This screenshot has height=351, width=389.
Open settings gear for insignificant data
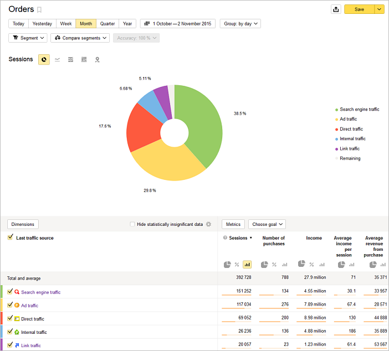(x=209, y=224)
